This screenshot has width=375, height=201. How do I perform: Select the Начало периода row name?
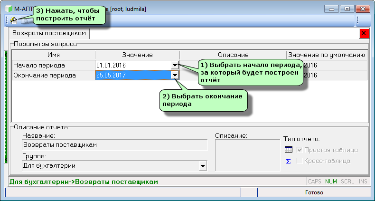click(x=54, y=65)
